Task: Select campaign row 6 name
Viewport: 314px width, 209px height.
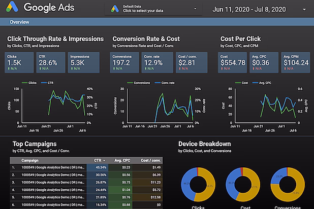Action: [53, 205]
